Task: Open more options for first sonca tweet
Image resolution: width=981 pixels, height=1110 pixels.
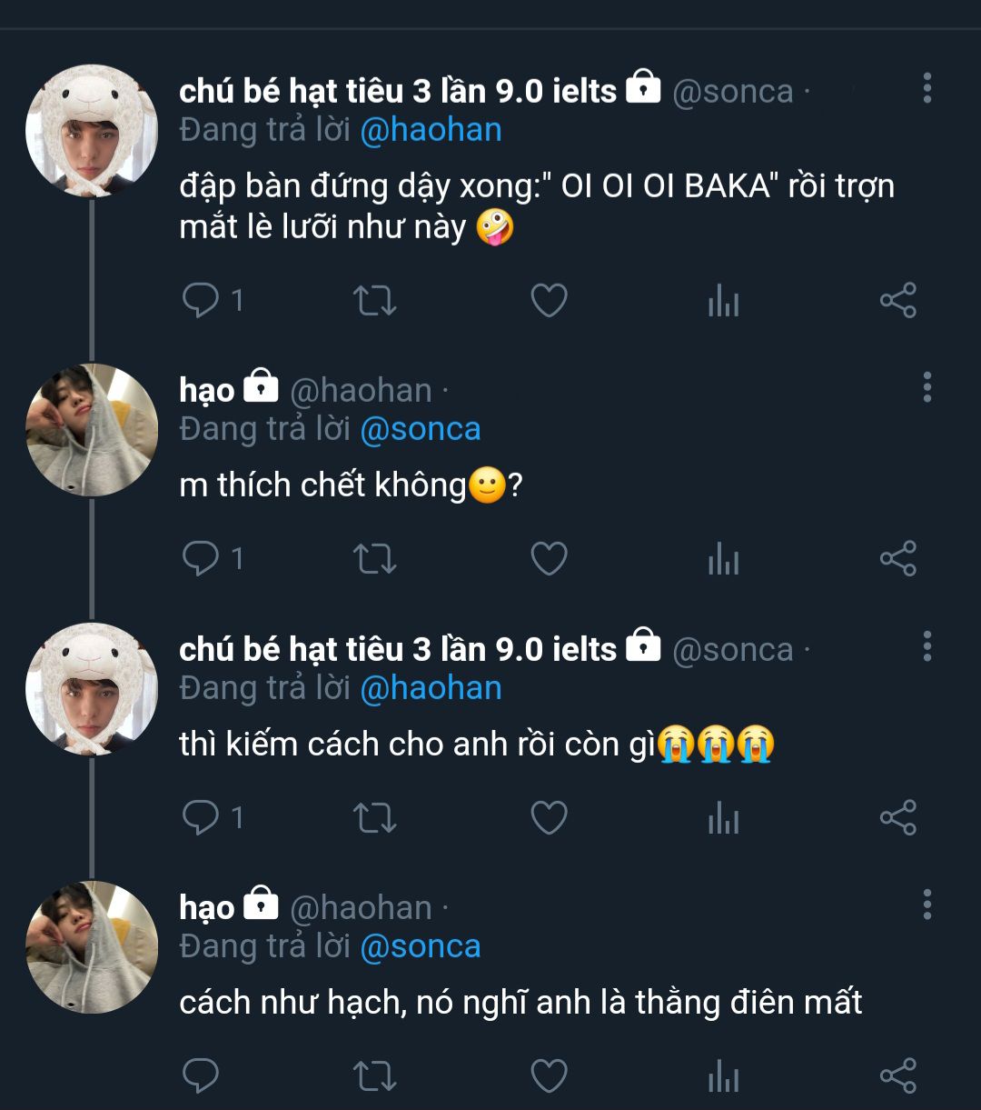Action: (926, 88)
